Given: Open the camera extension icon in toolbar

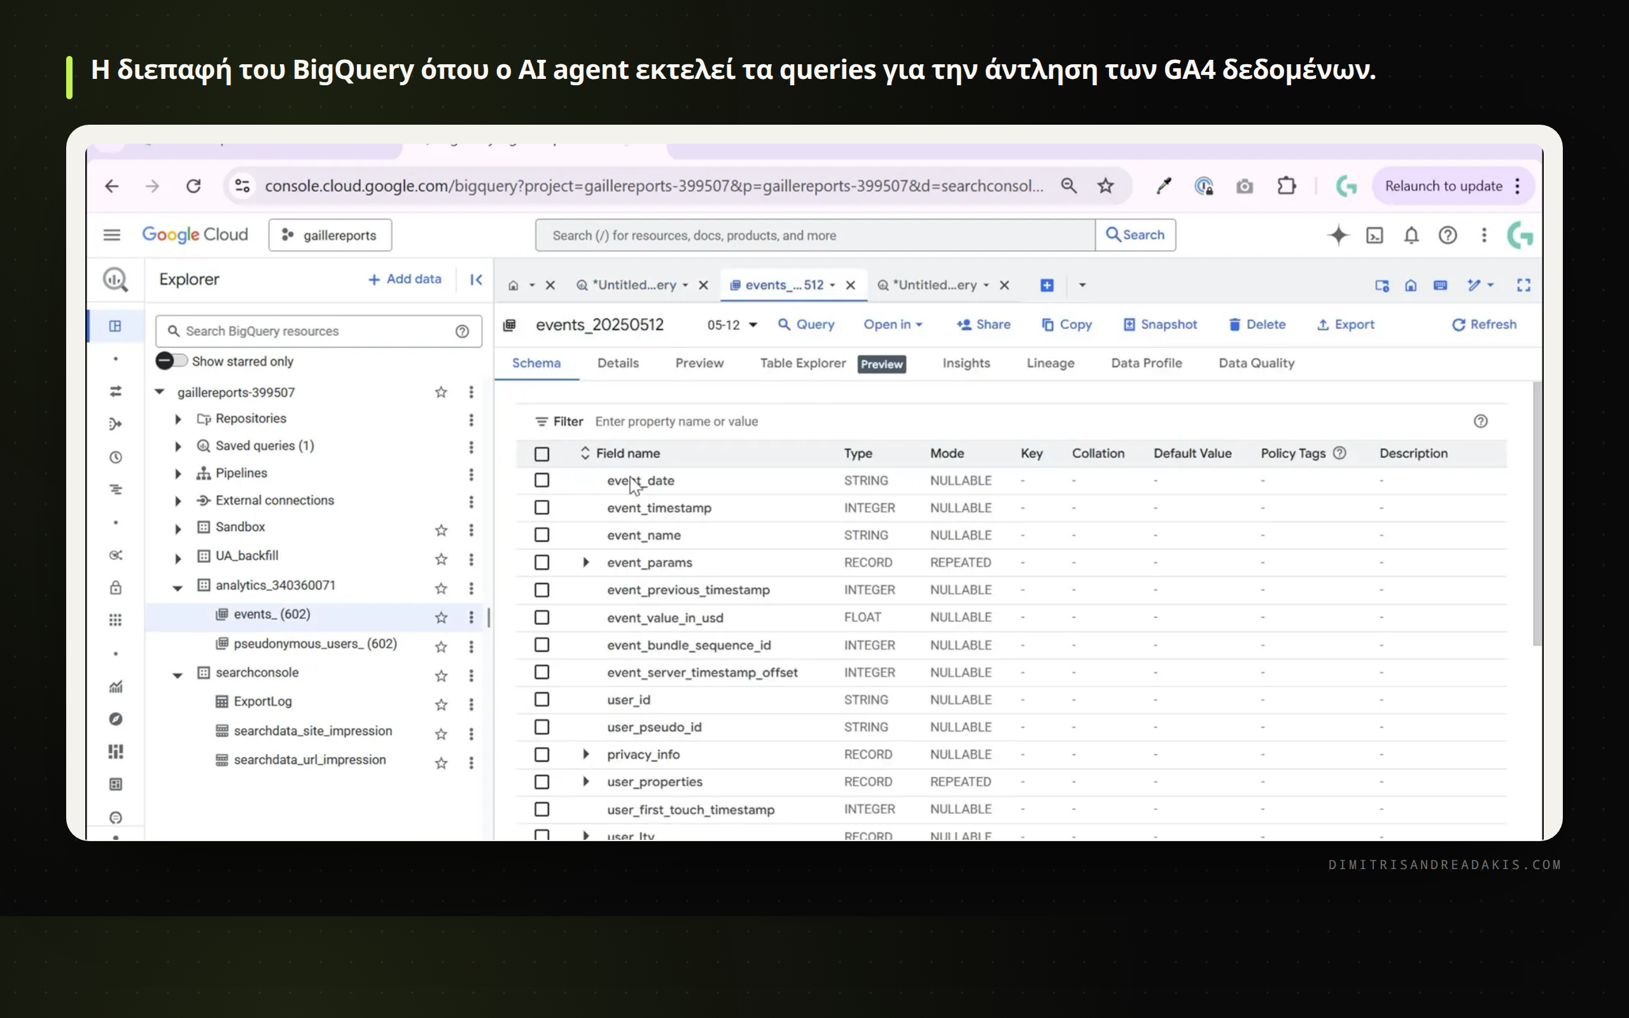Looking at the screenshot, I should [x=1245, y=186].
